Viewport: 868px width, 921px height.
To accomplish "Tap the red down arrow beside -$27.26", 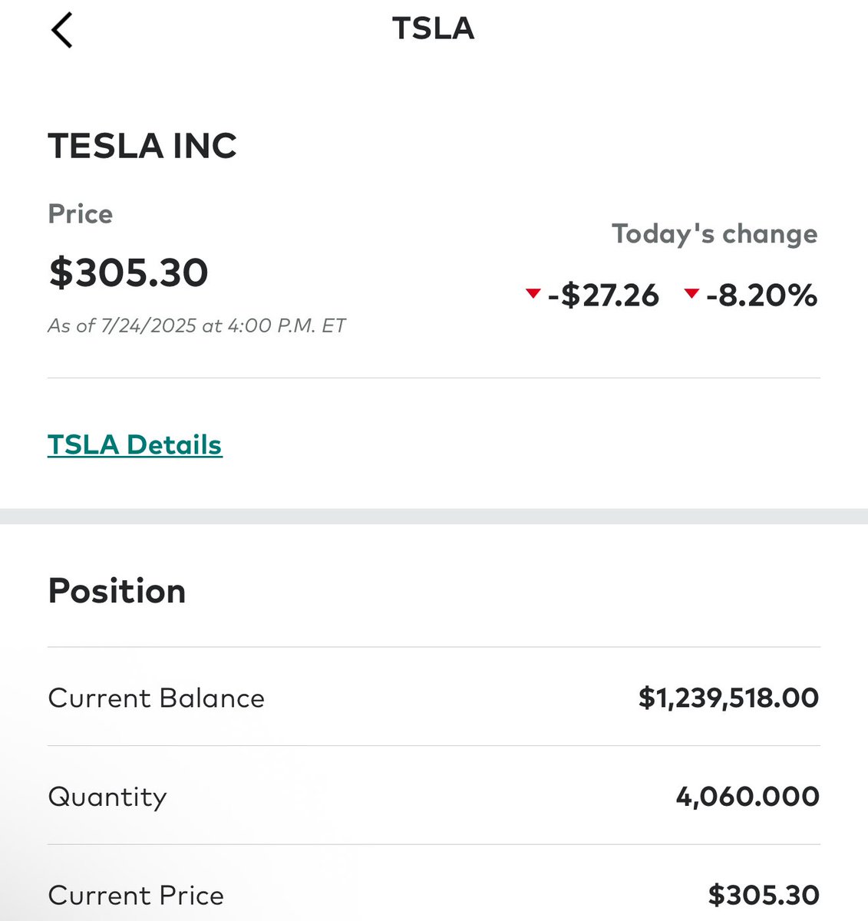I will [x=533, y=293].
